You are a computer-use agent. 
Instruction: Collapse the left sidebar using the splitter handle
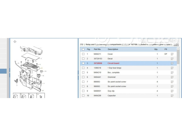10,73
